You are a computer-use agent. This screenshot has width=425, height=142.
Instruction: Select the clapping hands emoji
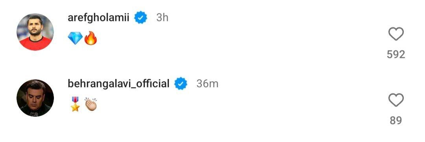tap(91, 105)
